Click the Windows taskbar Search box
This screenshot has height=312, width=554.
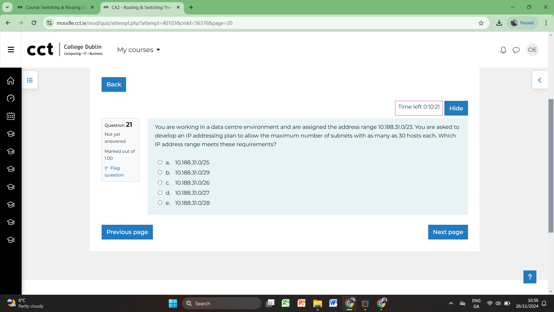(222, 303)
